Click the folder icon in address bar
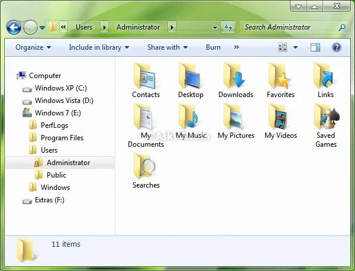This screenshot has height=271, width=355. pos(53,27)
